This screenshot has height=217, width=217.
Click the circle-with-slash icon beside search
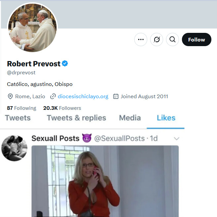pos(156,39)
